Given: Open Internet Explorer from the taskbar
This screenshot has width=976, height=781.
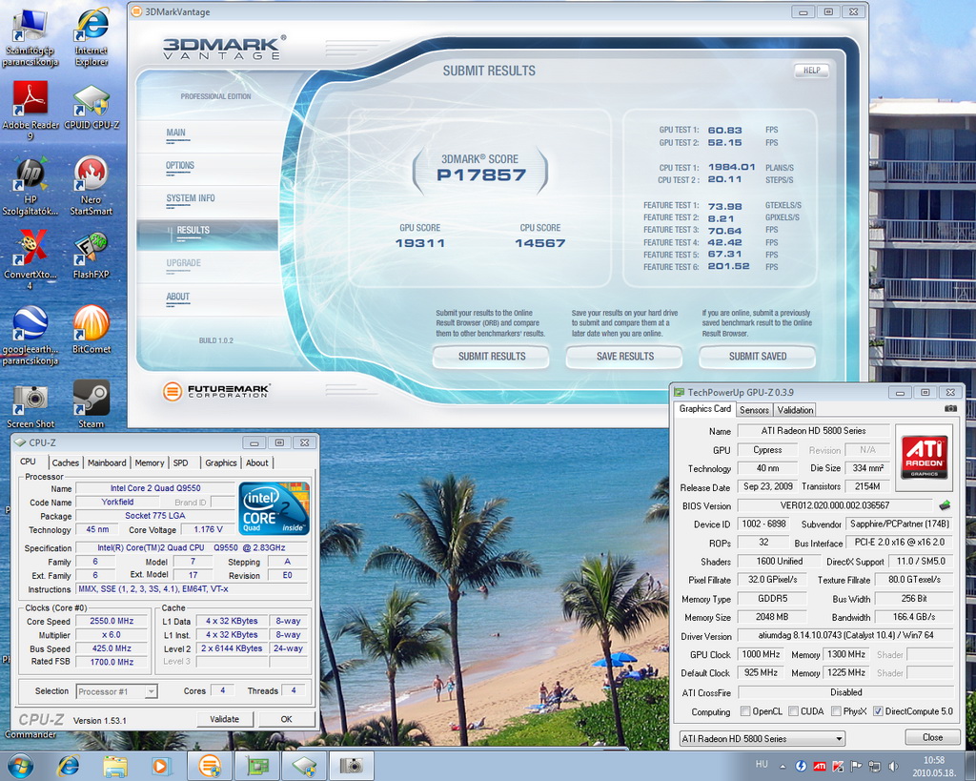Looking at the screenshot, I should coord(69,766).
